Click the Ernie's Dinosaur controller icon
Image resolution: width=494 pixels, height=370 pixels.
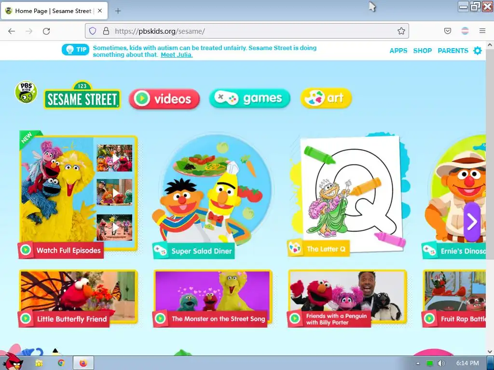point(429,251)
